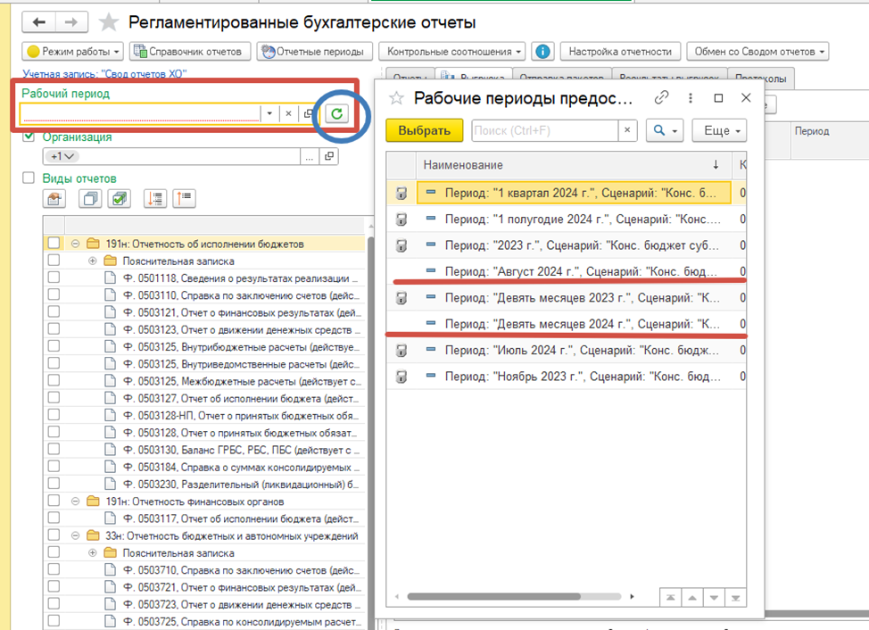Viewport: 869px width, 630px height.
Task: Open the Режим работы dropdown
Action: coord(73,52)
